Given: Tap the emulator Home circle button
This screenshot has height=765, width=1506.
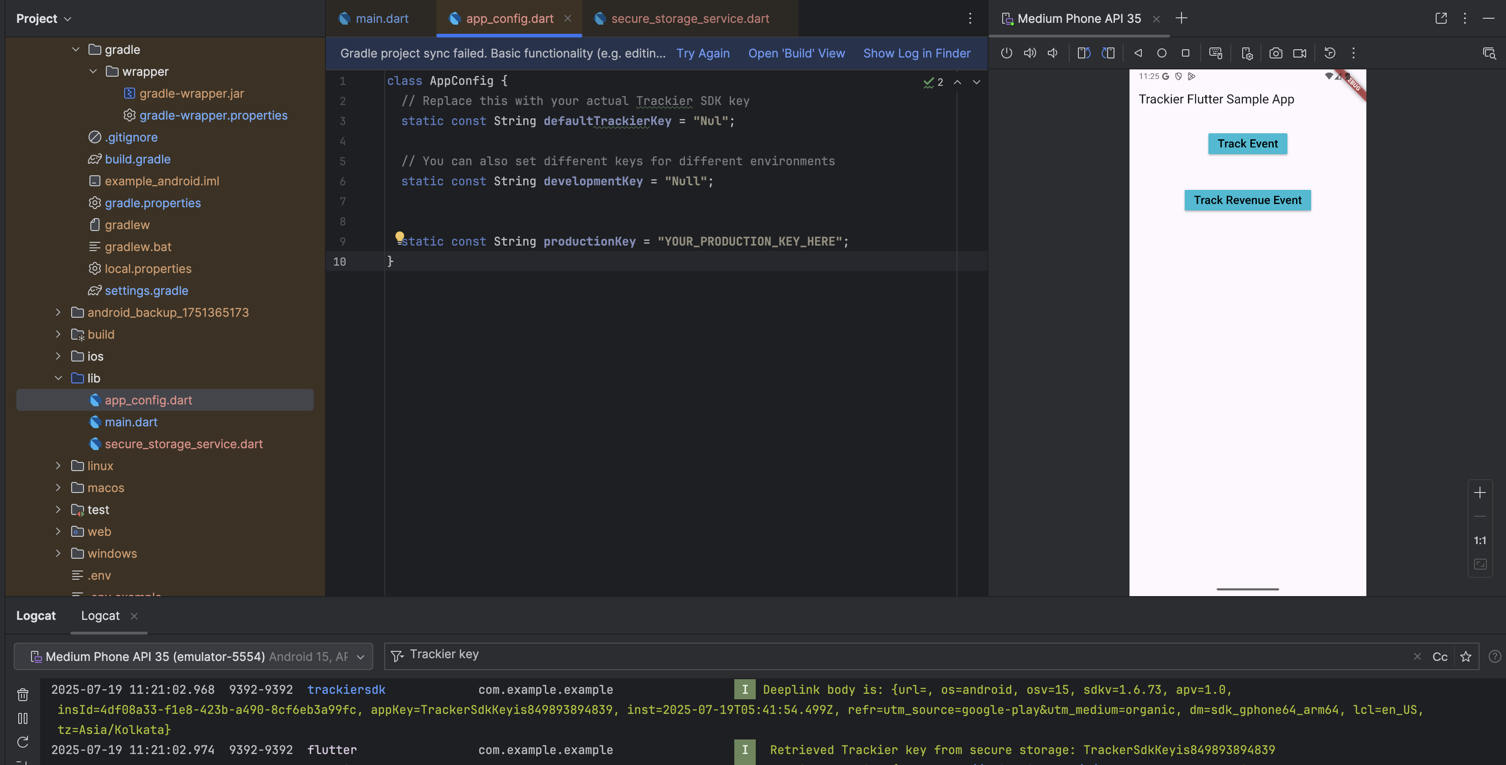Looking at the screenshot, I should click(1161, 53).
